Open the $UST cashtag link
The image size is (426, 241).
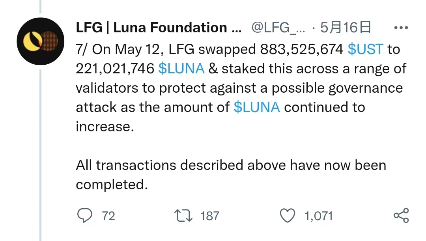pos(365,49)
